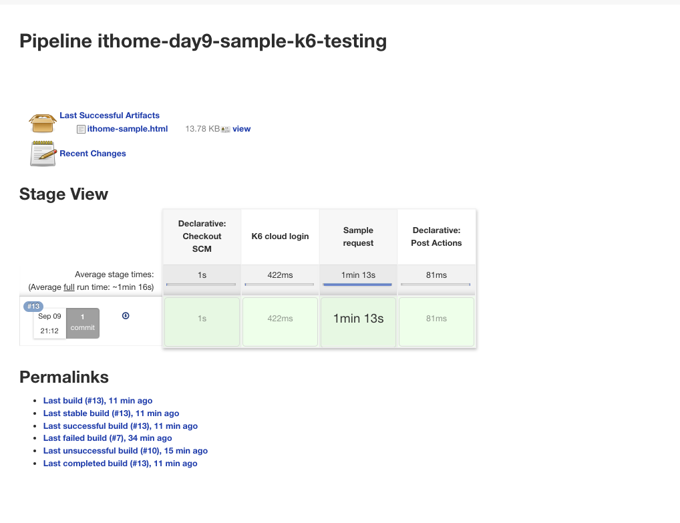The image size is (680, 523).
Task: Open the ithome-sample.html artifact
Action: [127, 129]
